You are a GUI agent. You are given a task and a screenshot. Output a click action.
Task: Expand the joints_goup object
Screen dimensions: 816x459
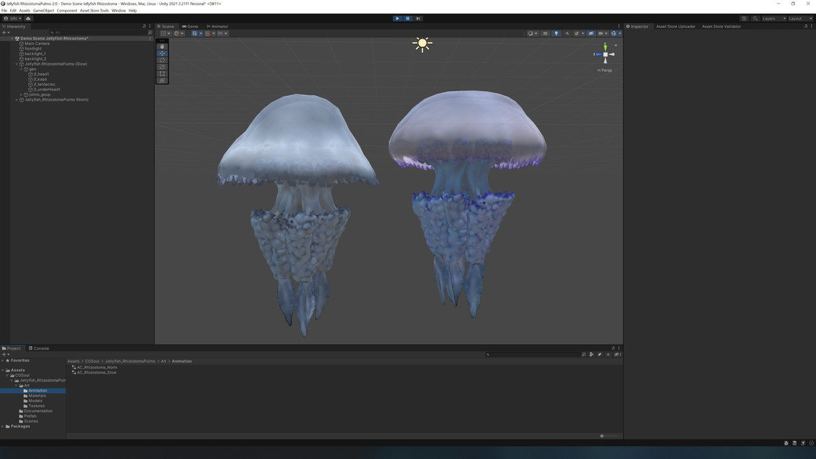[21, 95]
